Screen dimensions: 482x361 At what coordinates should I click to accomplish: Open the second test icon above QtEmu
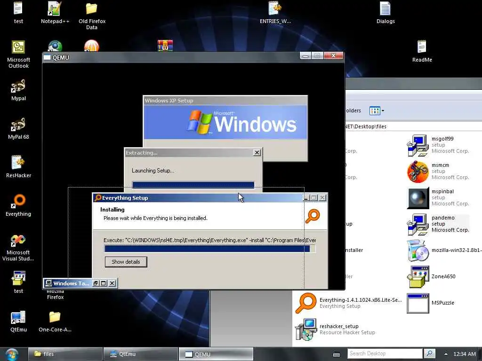tap(18, 283)
